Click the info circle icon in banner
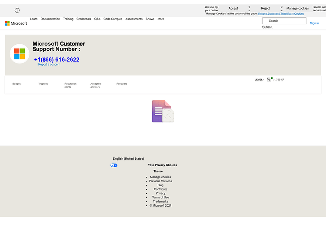 click(17, 10)
